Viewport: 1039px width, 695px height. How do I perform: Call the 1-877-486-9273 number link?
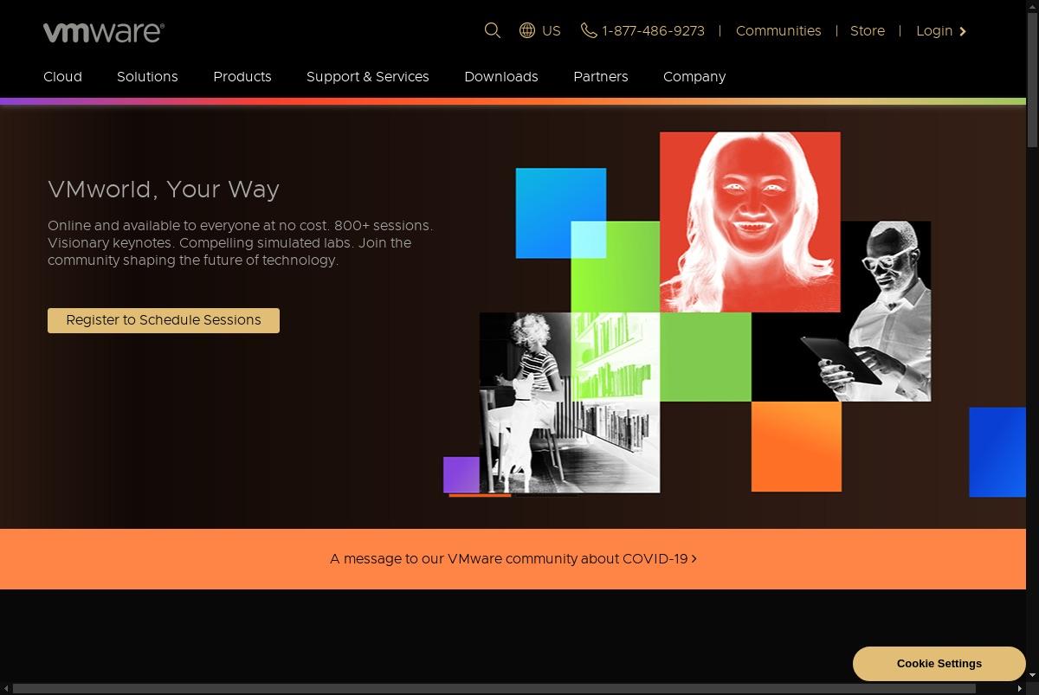[653, 30]
